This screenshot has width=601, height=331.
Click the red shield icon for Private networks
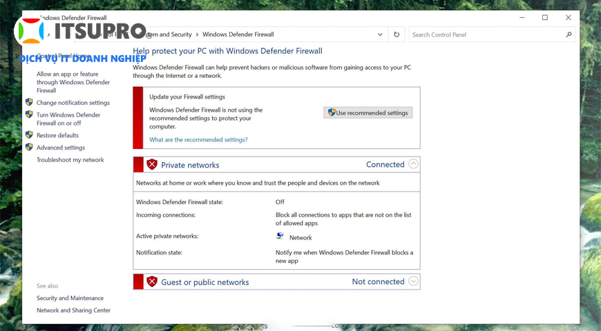pos(152,165)
